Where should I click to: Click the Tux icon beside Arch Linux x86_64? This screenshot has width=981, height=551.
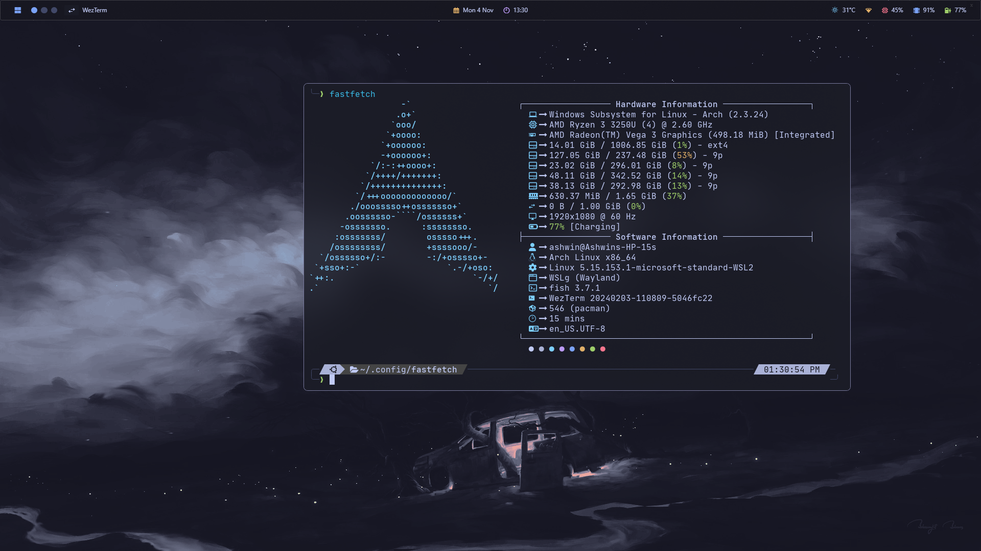coord(532,257)
